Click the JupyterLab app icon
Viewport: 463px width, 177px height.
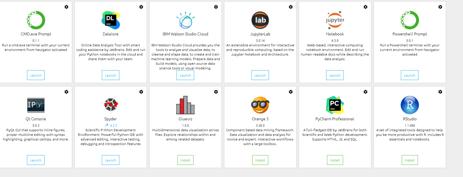click(260, 20)
